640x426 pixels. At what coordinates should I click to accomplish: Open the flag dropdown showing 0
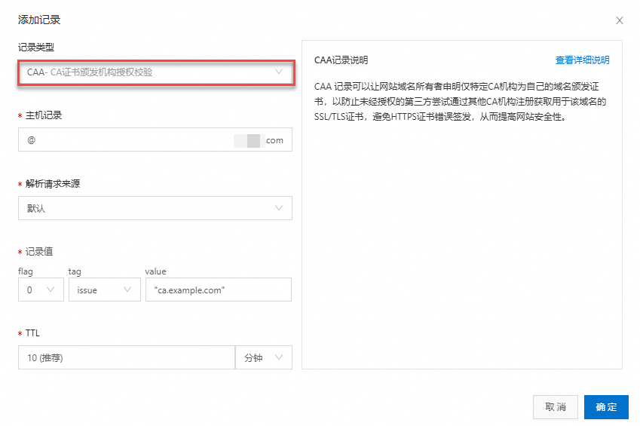tap(41, 290)
